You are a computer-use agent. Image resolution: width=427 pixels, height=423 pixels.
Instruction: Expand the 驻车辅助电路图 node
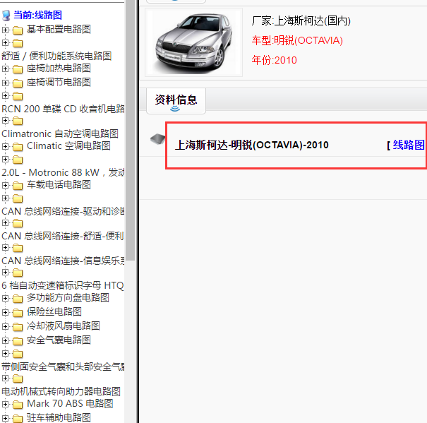(x=5, y=418)
